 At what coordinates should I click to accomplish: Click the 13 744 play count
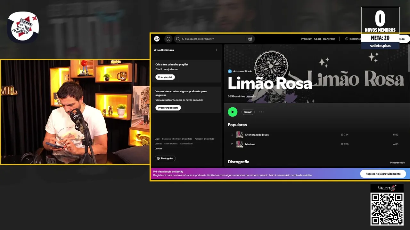coord(344,135)
